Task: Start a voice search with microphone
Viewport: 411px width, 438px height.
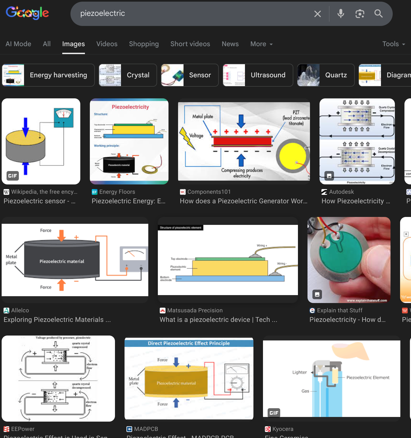Action: pos(341,14)
